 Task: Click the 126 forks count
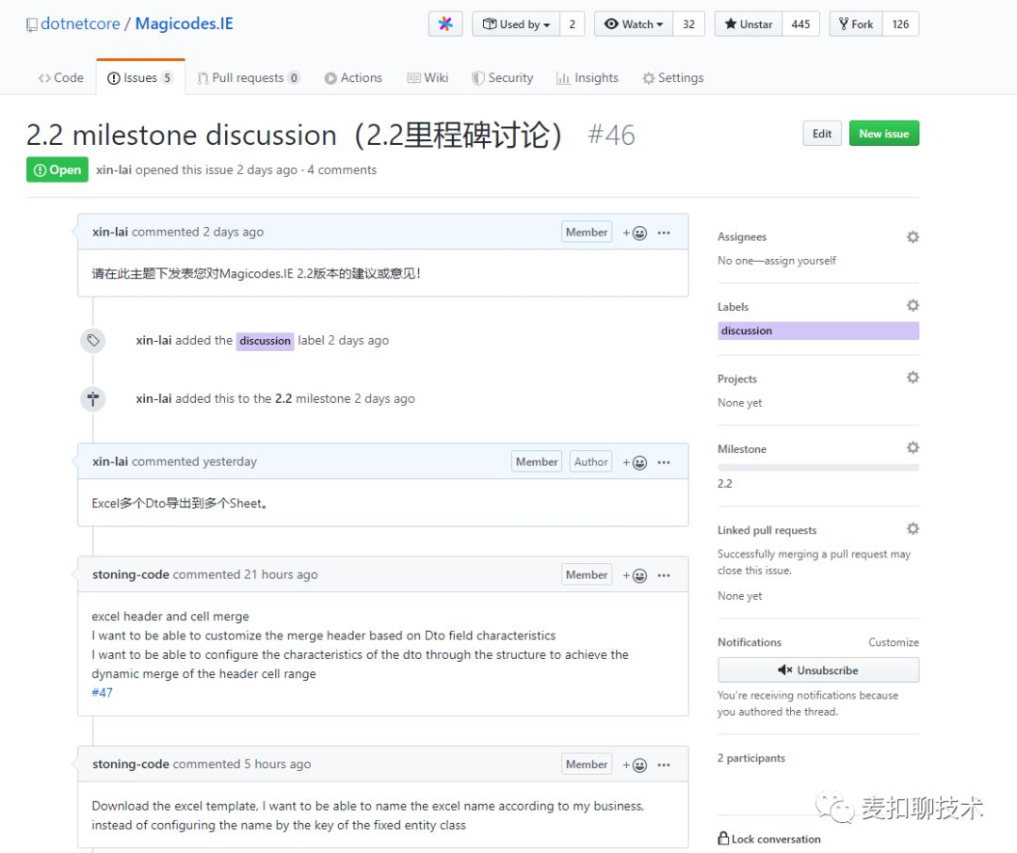(900, 24)
